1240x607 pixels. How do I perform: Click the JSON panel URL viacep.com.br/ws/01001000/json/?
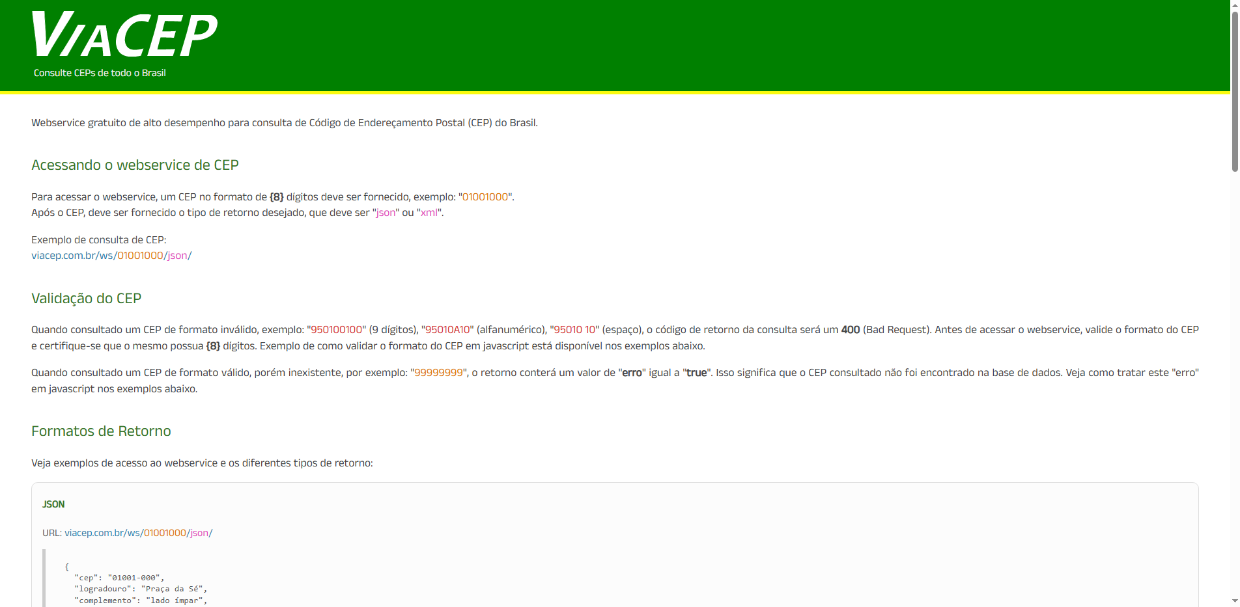(138, 532)
